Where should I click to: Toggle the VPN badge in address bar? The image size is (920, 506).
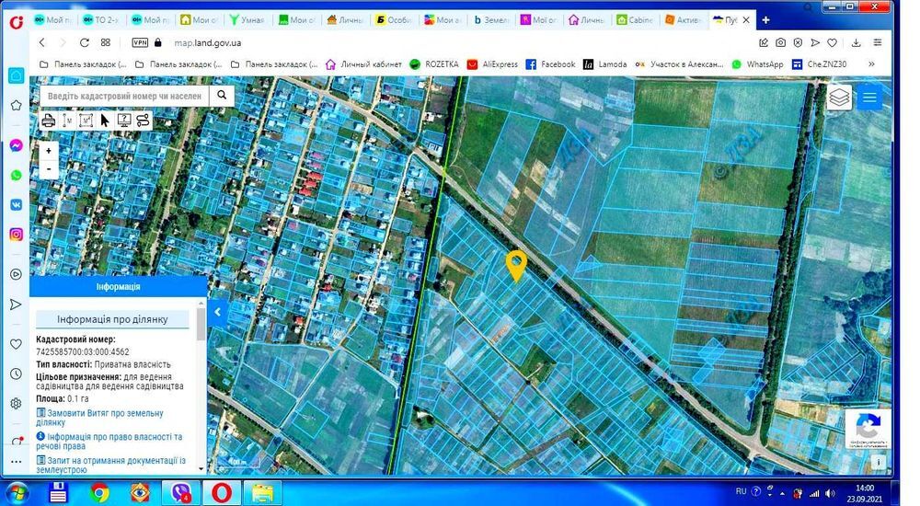coord(140,42)
